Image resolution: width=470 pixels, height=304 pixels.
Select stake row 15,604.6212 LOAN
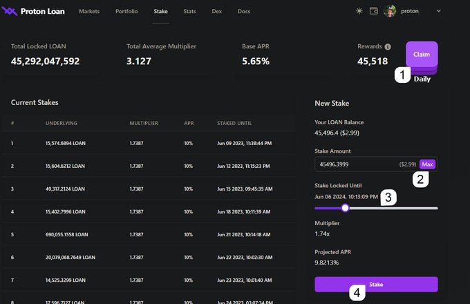[x=149, y=166]
